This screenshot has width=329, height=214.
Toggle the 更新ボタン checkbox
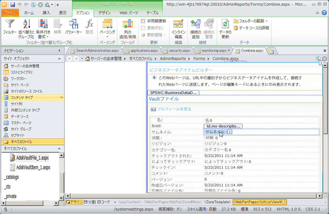(x=143, y=28)
